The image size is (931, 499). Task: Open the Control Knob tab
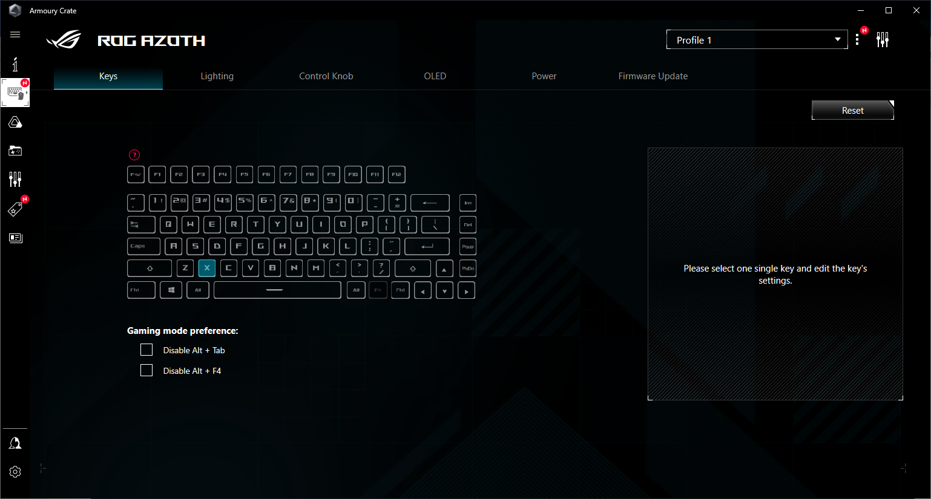click(326, 76)
